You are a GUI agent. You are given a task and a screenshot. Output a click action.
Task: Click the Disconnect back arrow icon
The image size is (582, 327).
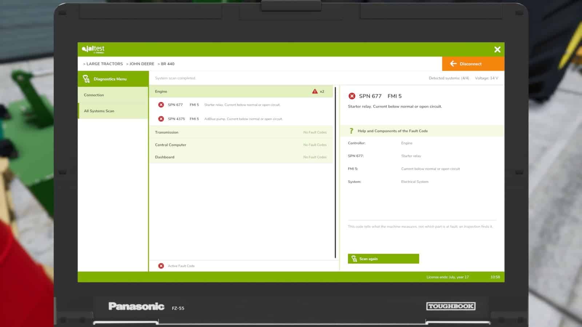pos(453,64)
